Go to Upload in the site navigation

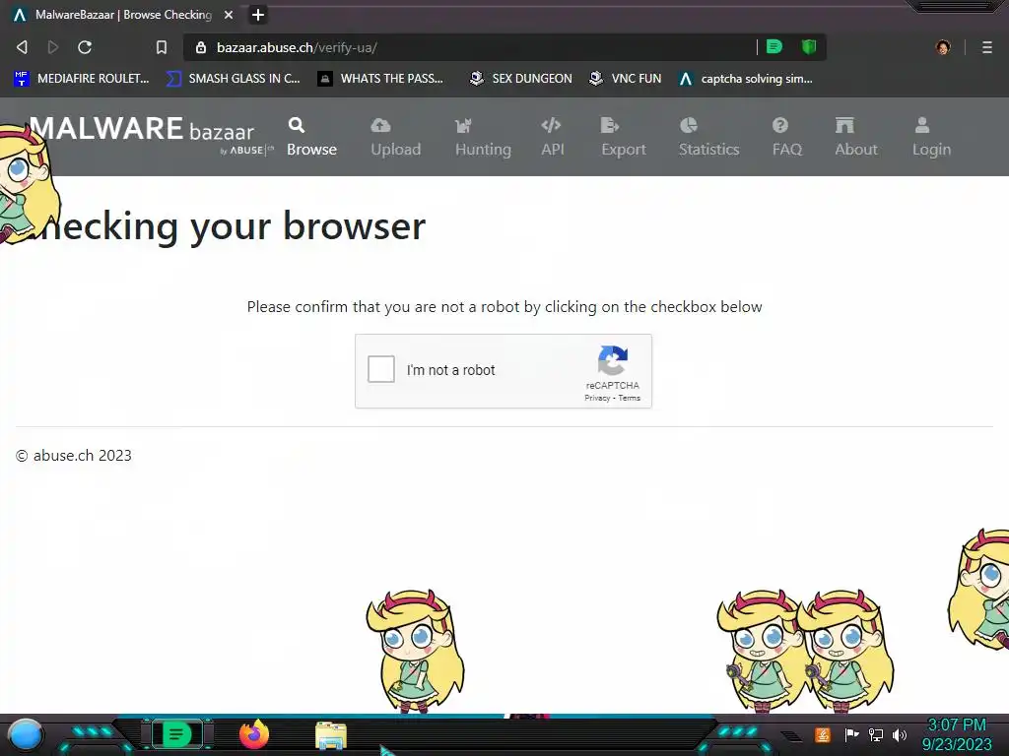[395, 136]
